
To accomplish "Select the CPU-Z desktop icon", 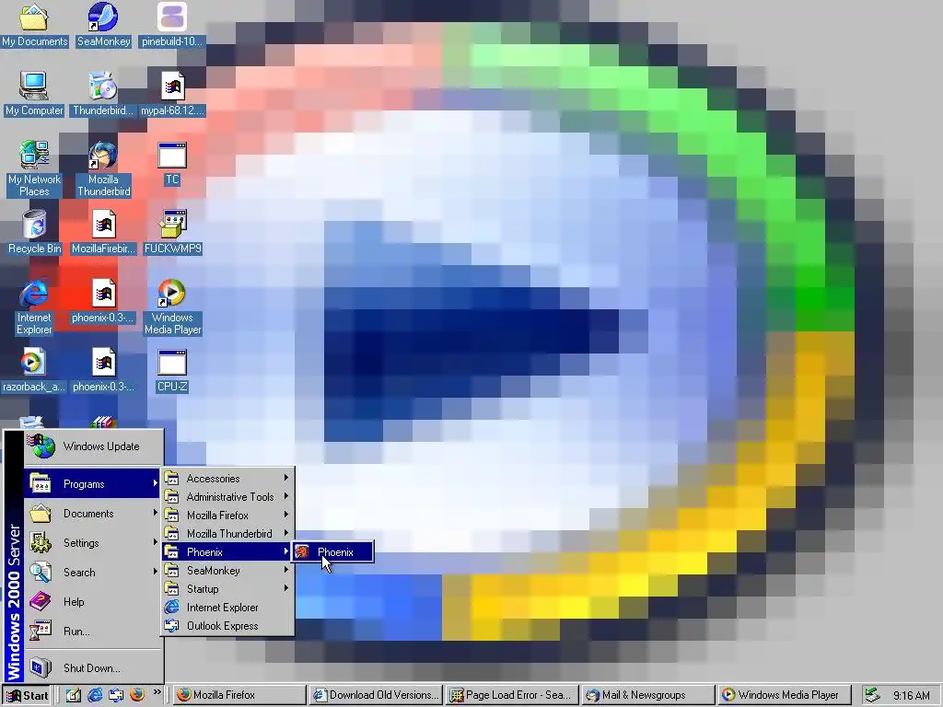I will [x=172, y=370].
